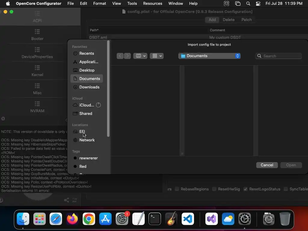Toggle the ResetHwSig checkbox

tap(214, 189)
